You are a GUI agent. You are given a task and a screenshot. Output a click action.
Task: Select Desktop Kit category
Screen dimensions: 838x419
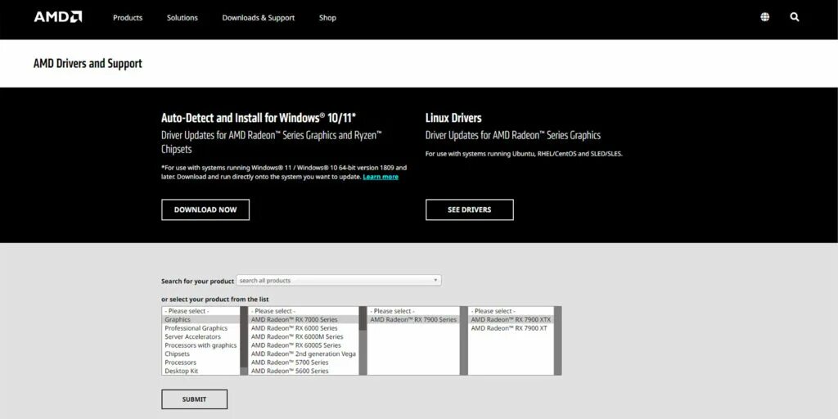tap(201, 371)
